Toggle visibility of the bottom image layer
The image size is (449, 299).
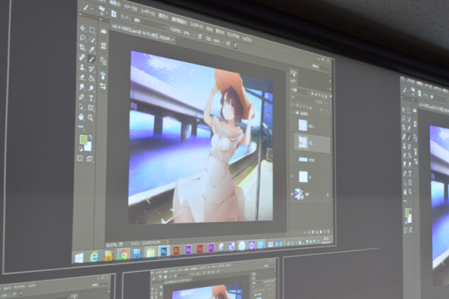click(x=292, y=194)
